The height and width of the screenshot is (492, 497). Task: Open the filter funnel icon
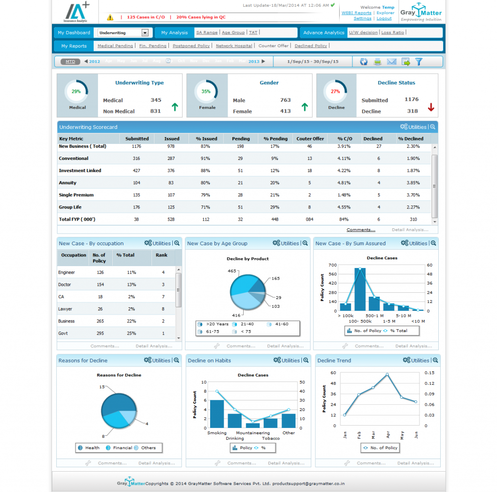419,62
